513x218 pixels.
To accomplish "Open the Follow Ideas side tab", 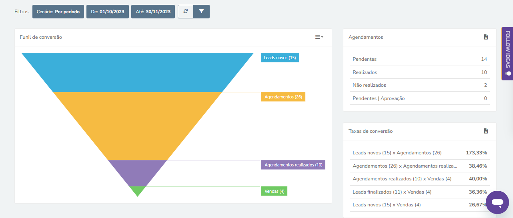I will coord(507,54).
